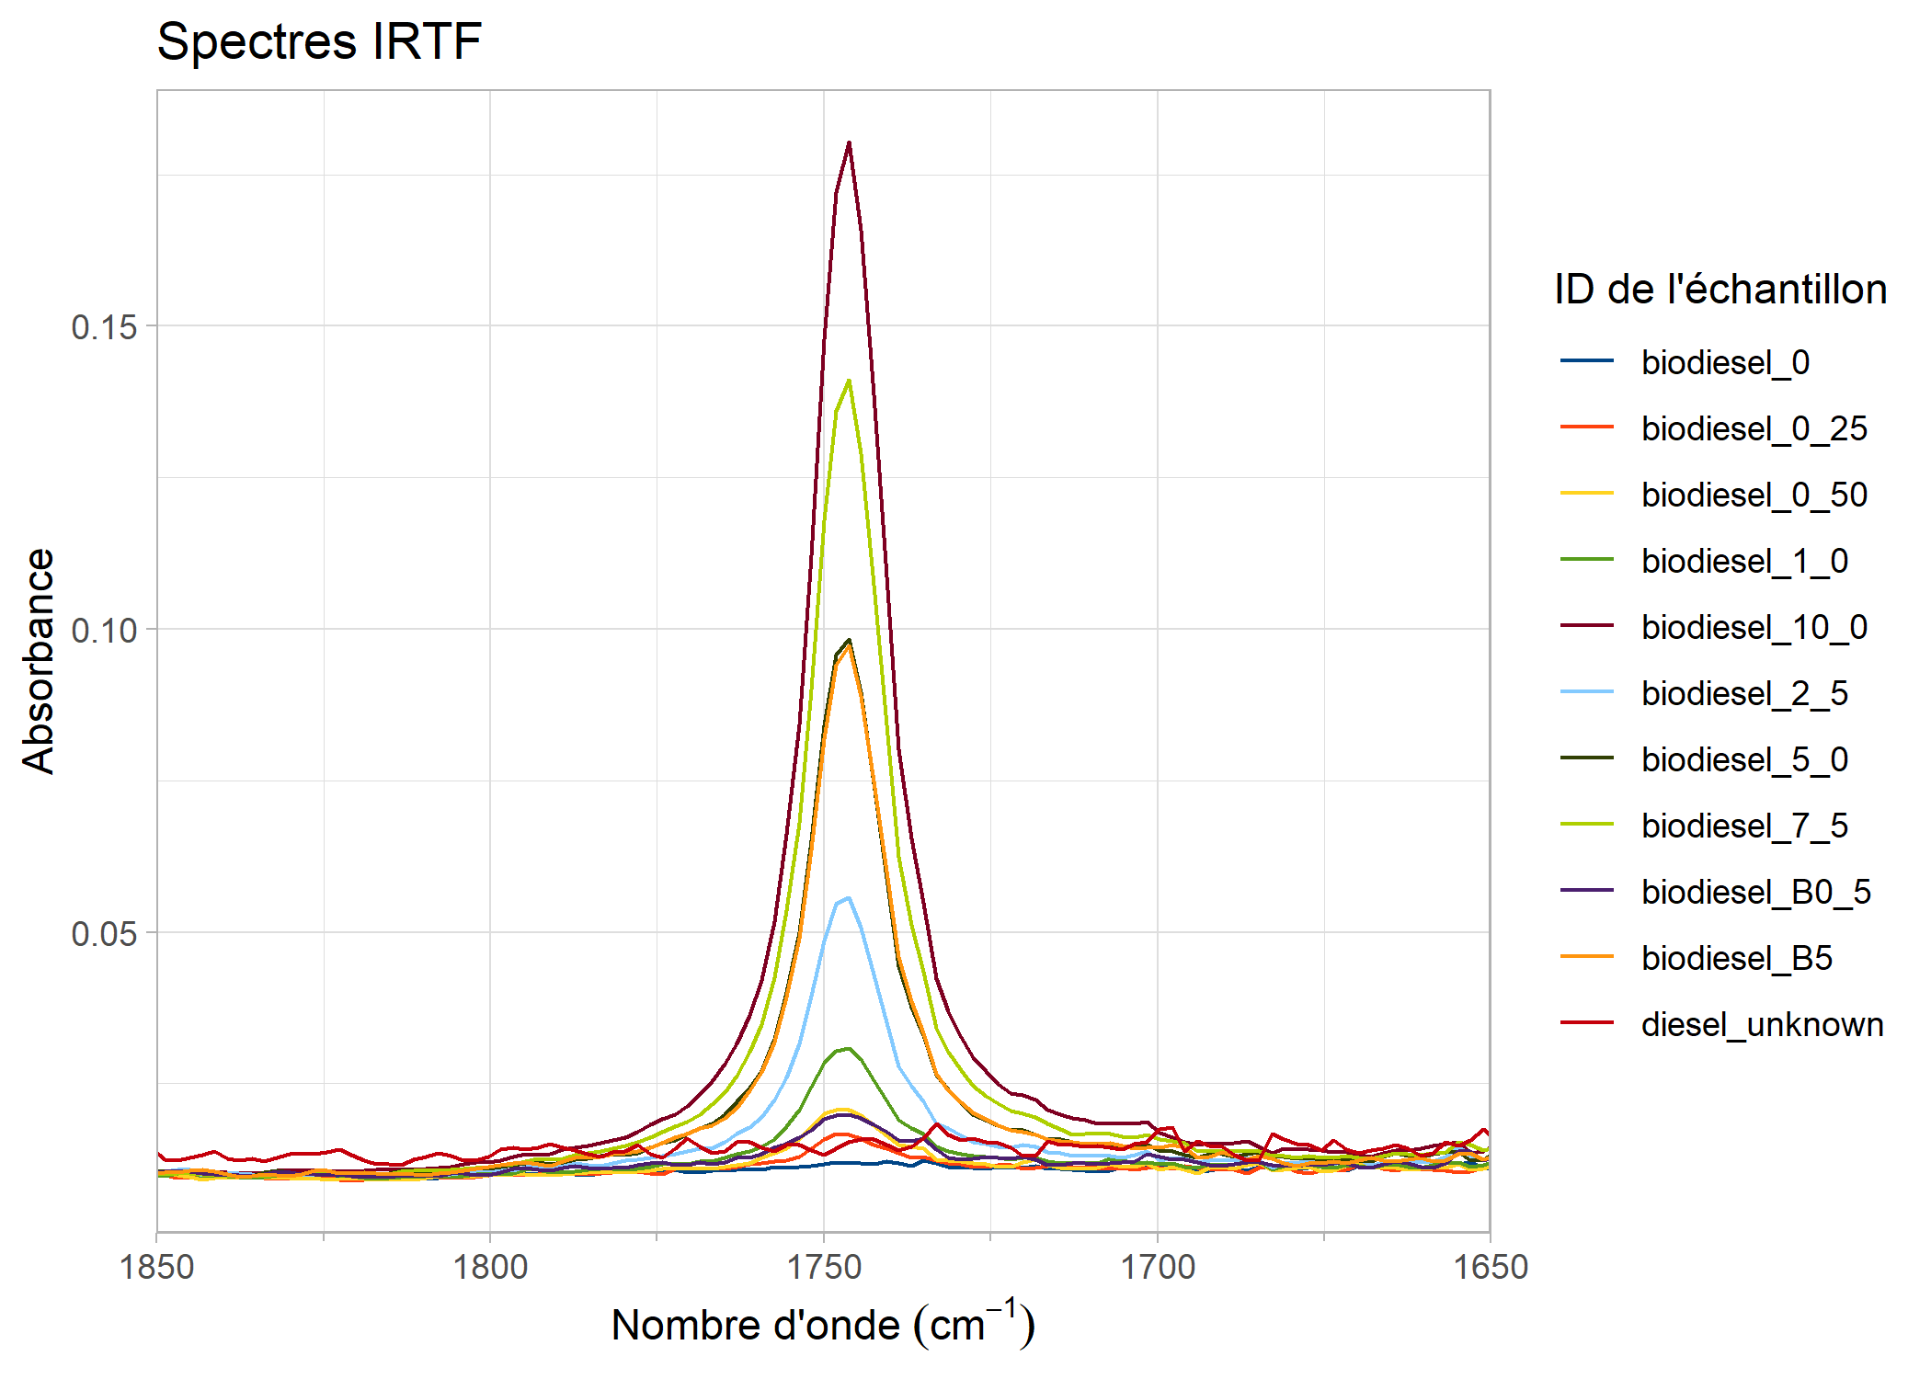Click the biodiesel_10_0 legend color line
1931x1379 pixels.
pos(1586,626)
